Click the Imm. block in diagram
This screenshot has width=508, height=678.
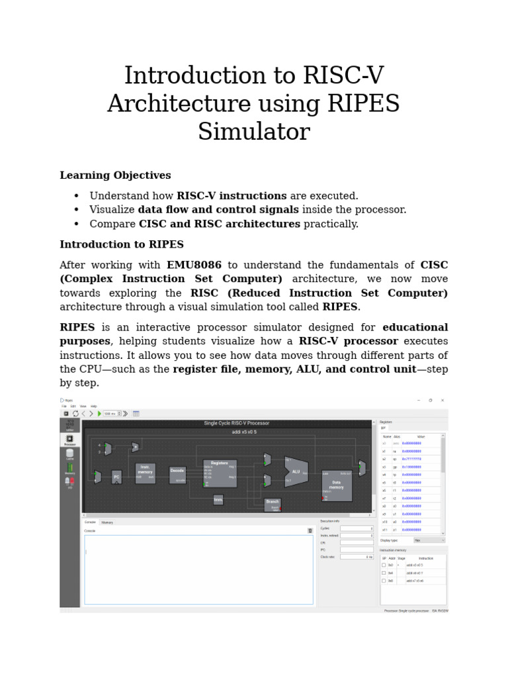pos(218,500)
